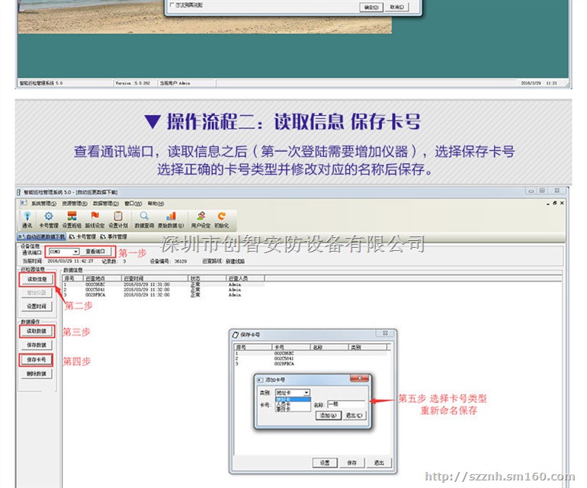Choose highlighted 地址卡 option in dropdown list
This screenshot has height=488, width=587.
pyautogui.click(x=293, y=400)
